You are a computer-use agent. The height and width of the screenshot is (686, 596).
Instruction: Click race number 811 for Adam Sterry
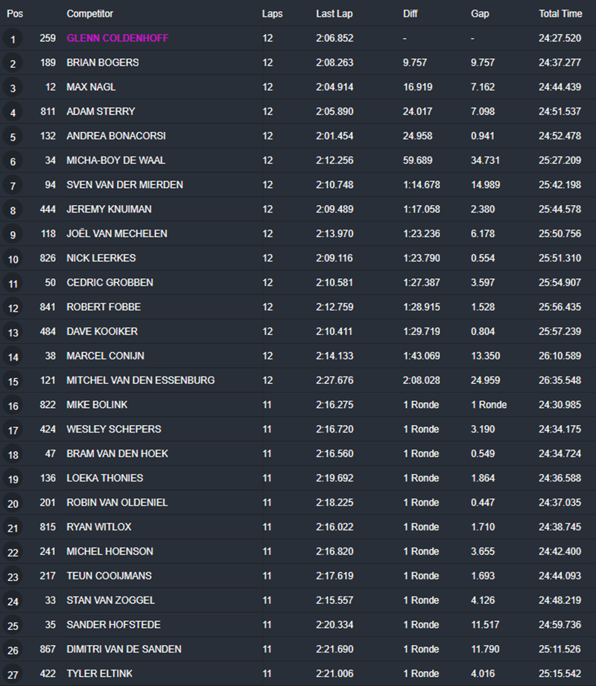pos(48,111)
